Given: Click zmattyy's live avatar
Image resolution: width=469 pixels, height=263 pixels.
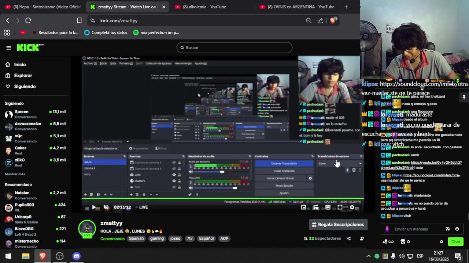Looking at the screenshot, I should coord(87,229).
